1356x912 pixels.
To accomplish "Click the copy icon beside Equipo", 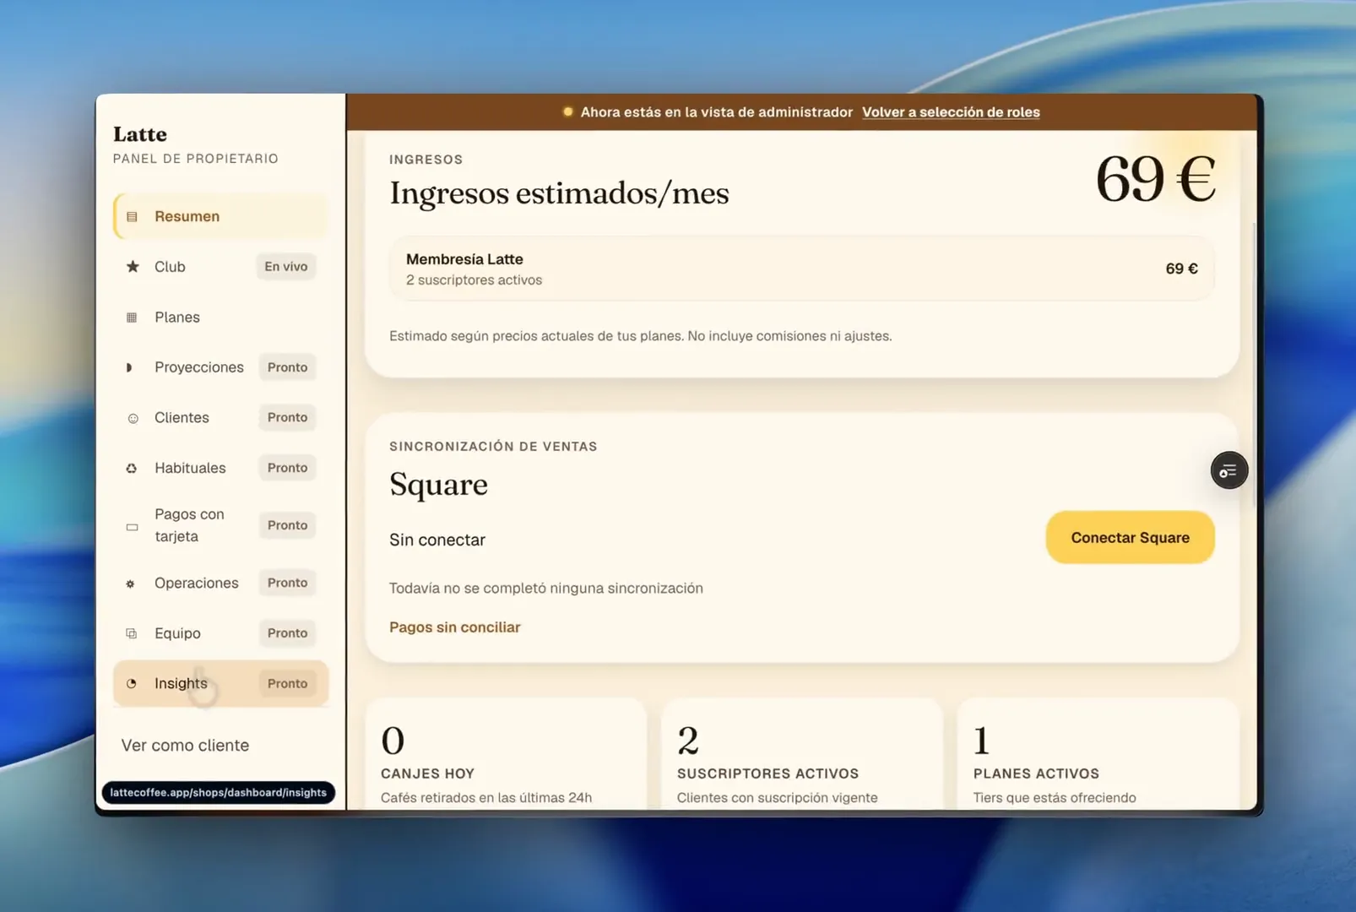I will (x=132, y=633).
